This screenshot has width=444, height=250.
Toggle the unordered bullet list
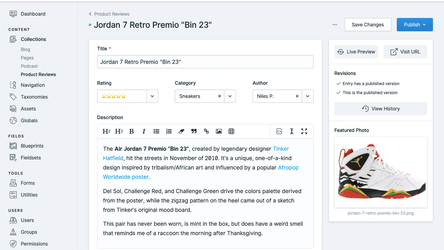(x=156, y=131)
